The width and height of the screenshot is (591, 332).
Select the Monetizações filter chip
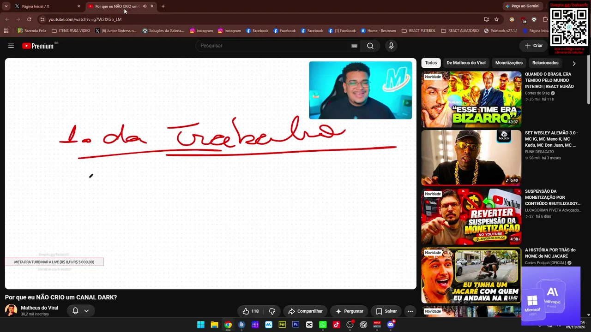tap(509, 63)
